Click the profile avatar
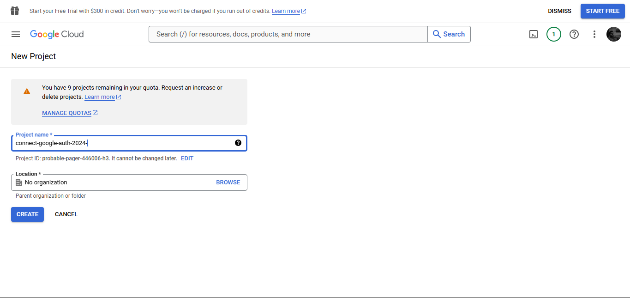 pos(613,34)
